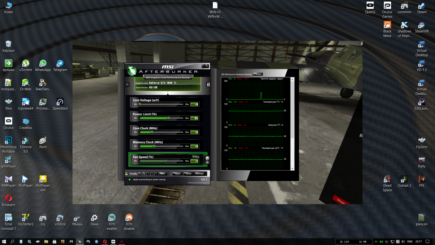Open the KMPlayer desktop icon

coord(8,181)
